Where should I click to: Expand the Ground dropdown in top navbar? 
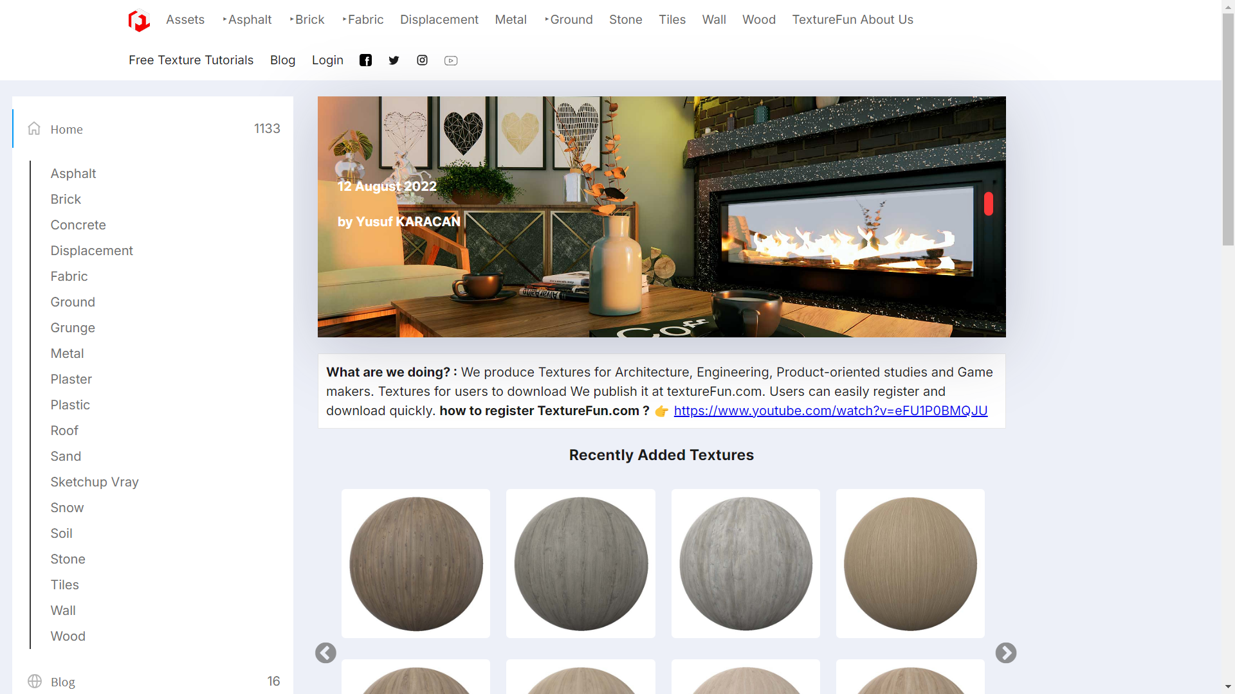tap(546, 20)
